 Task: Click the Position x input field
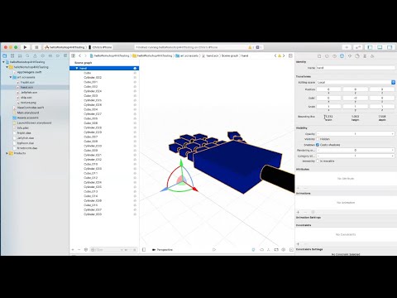pyautogui.click(x=328, y=89)
